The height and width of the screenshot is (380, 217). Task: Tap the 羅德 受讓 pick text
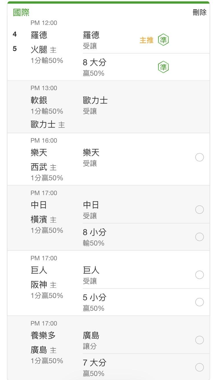pyautogui.click(x=91, y=40)
